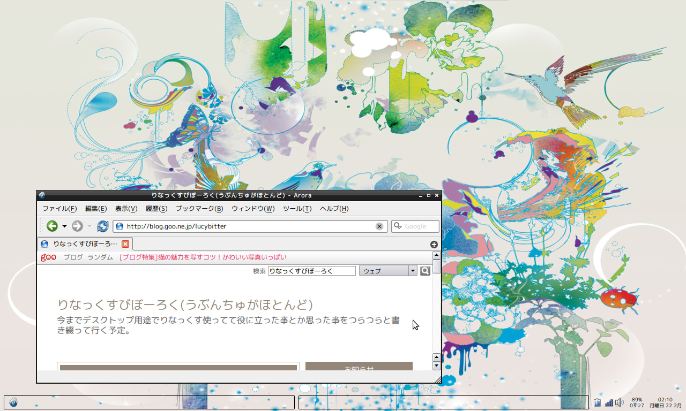686x411 pixels.
Task: Close the りなっくすびぼーろく tab
Action: pos(125,244)
